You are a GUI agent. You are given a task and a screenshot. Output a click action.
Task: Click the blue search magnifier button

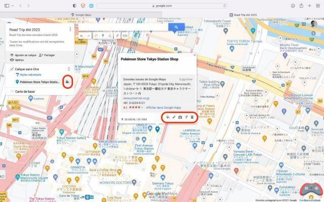click(x=176, y=27)
